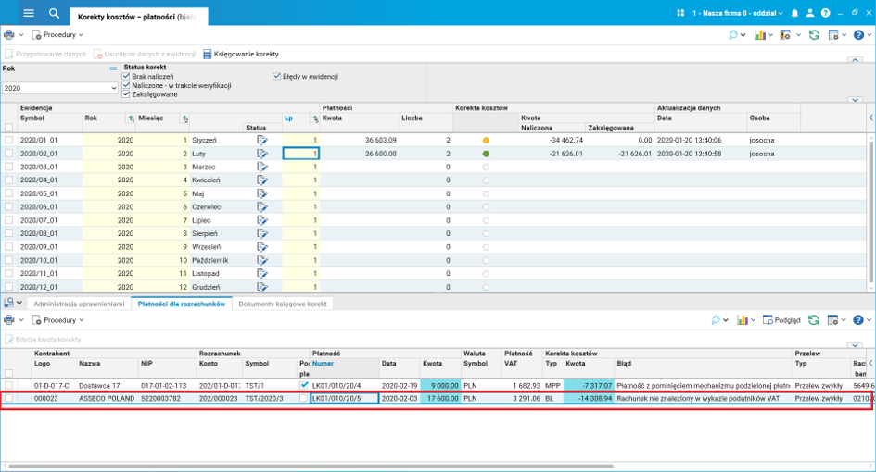Toggle the Błędy w ewidencji checkbox
The image size is (876, 472).
tap(276, 76)
